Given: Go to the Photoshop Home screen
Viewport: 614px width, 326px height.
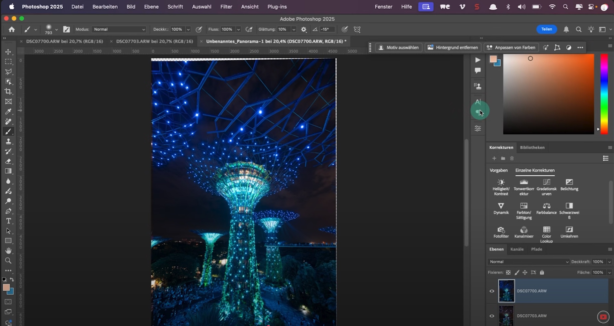Looking at the screenshot, I should click(12, 29).
